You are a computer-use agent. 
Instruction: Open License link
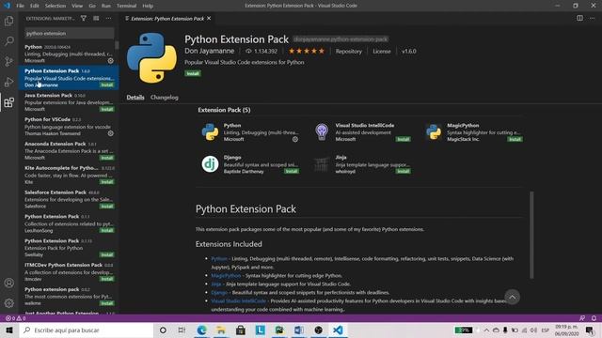pyautogui.click(x=382, y=51)
